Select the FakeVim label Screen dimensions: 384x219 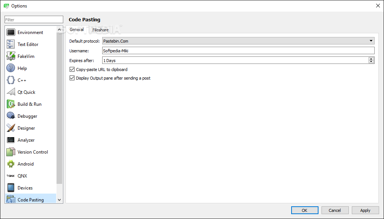click(x=26, y=56)
